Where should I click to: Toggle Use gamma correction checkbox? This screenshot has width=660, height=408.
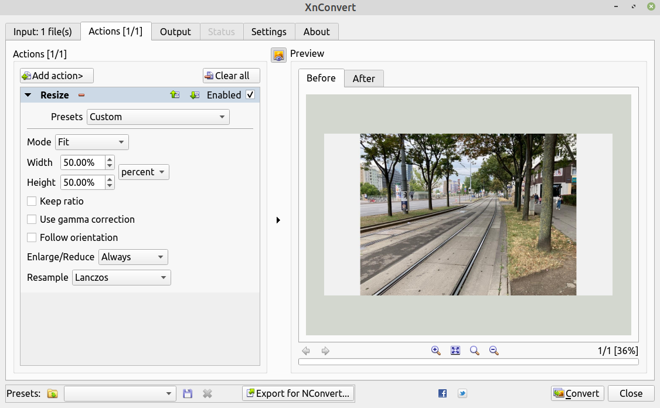pyautogui.click(x=32, y=219)
